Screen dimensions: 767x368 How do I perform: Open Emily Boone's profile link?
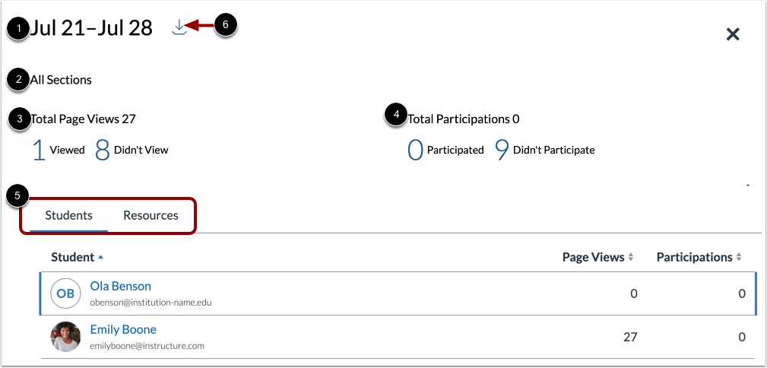point(123,329)
